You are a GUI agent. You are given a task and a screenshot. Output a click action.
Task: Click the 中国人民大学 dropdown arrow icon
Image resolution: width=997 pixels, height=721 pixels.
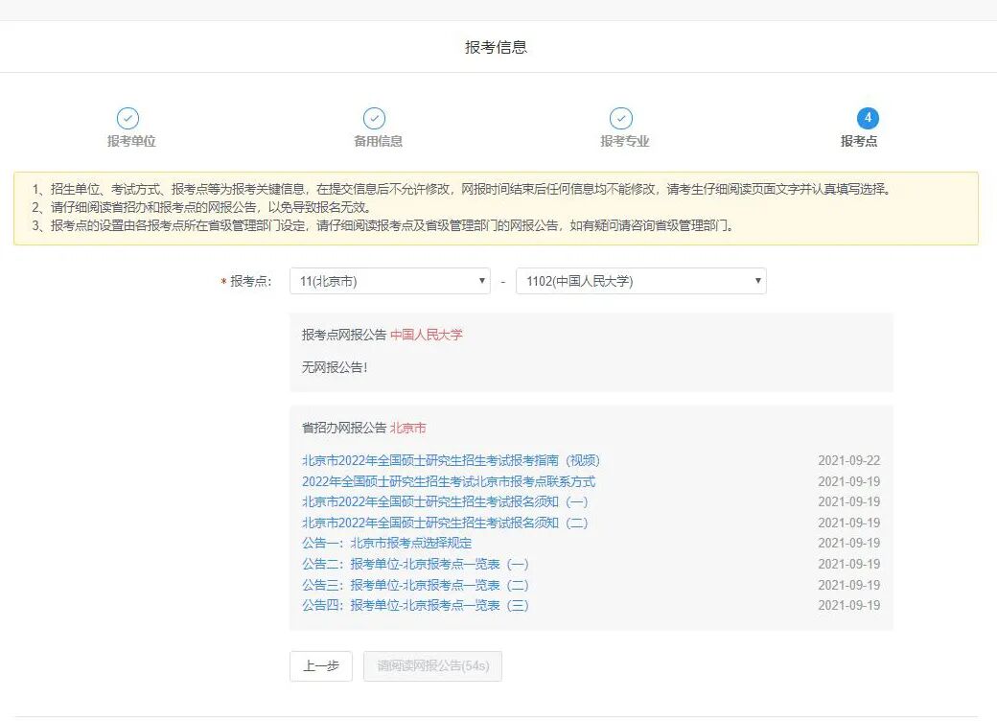pyautogui.click(x=758, y=280)
